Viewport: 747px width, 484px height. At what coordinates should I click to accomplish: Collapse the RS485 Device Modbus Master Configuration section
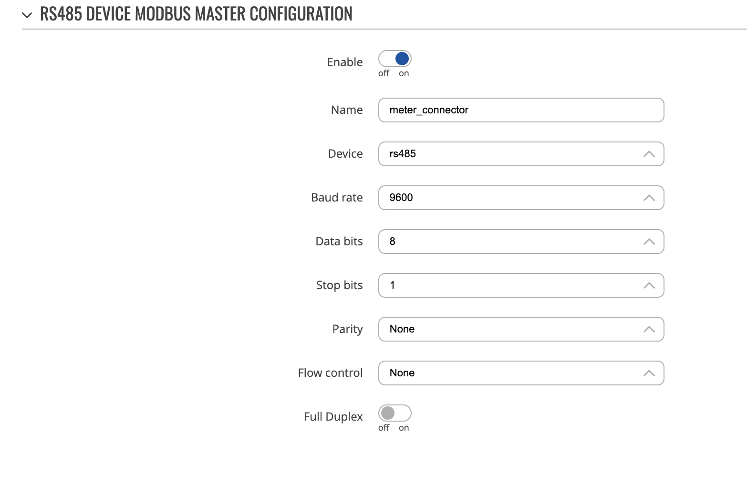(x=27, y=15)
